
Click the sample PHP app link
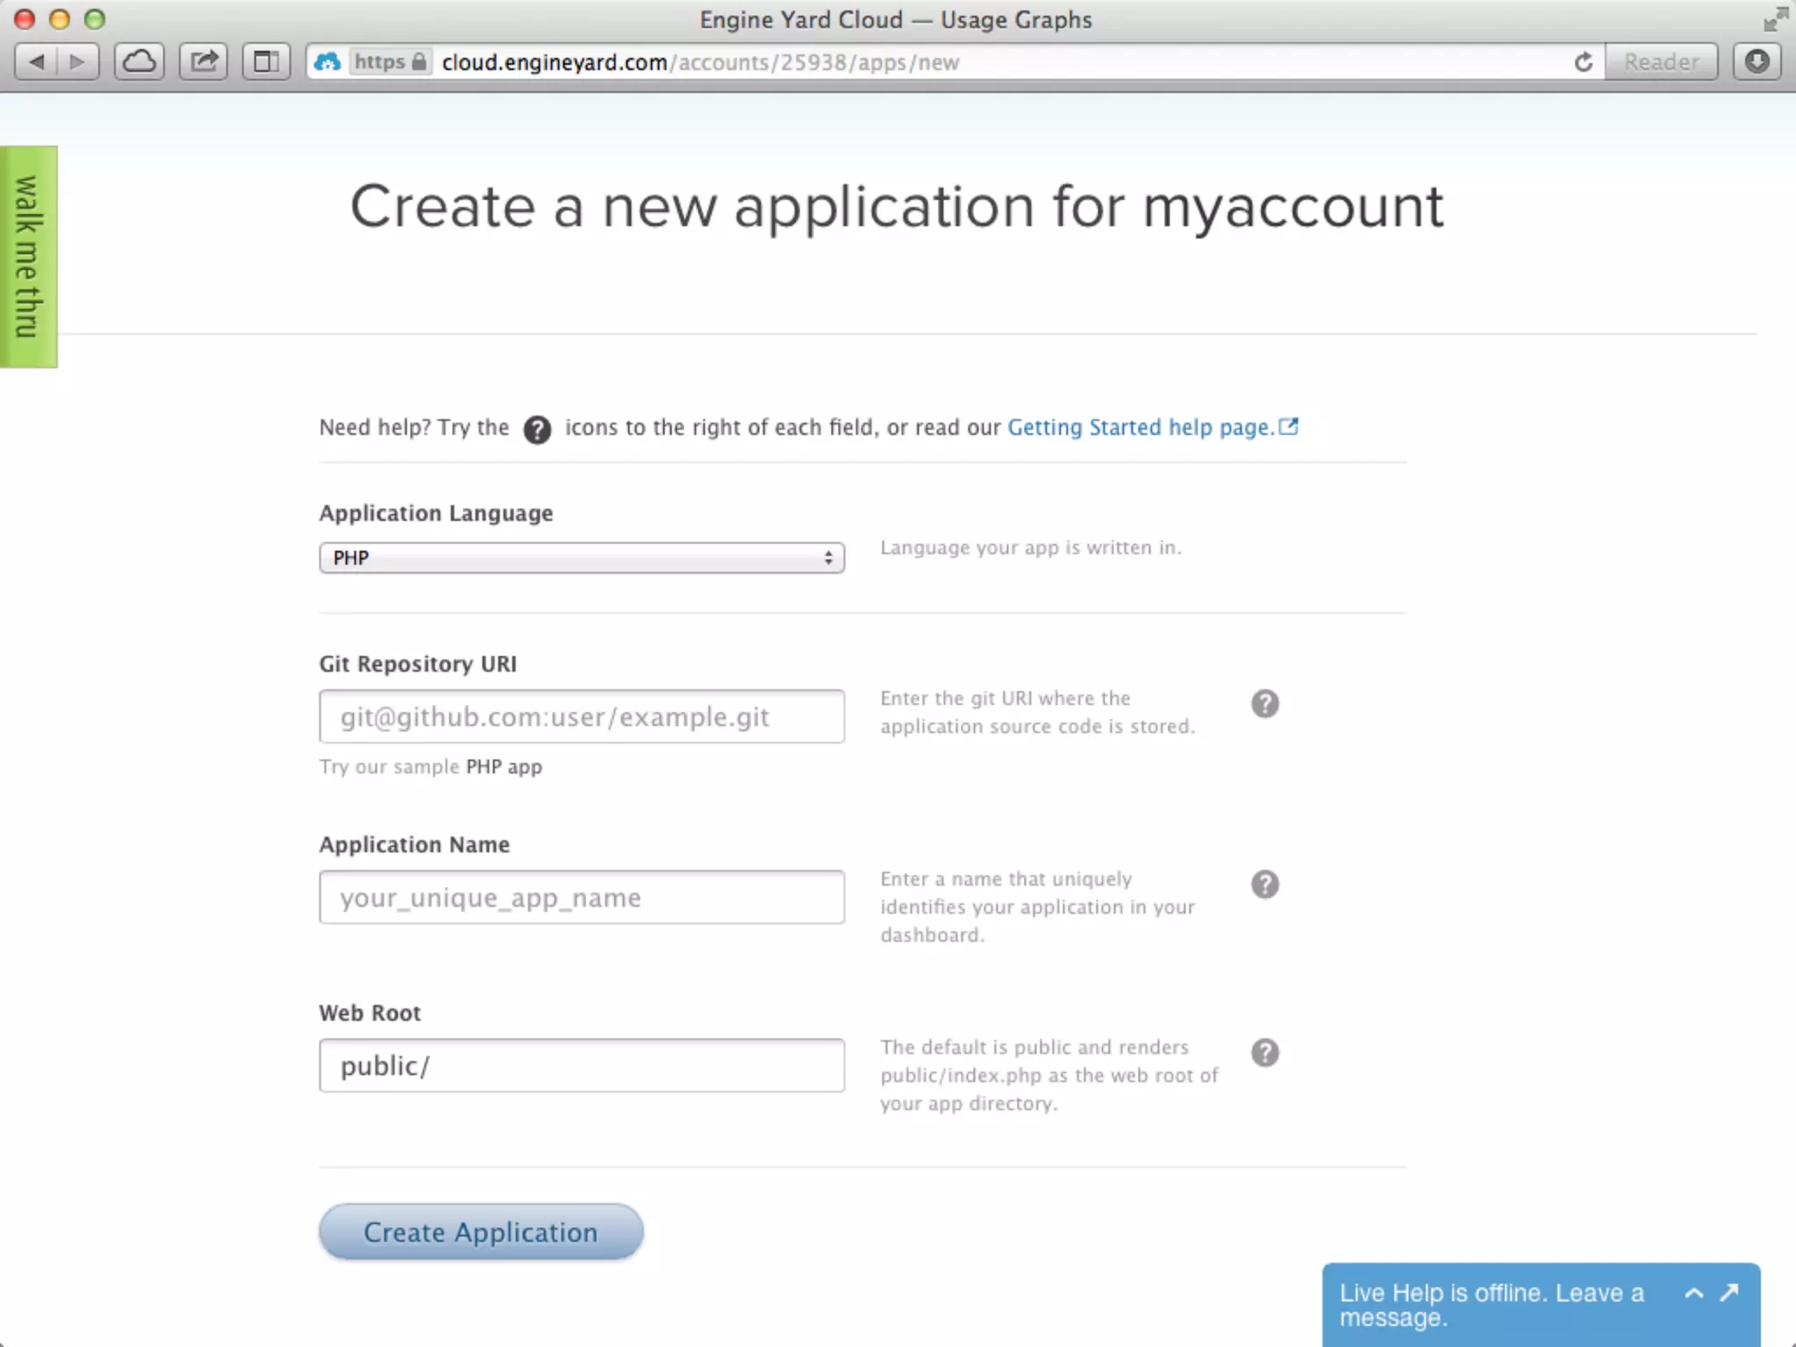(503, 766)
